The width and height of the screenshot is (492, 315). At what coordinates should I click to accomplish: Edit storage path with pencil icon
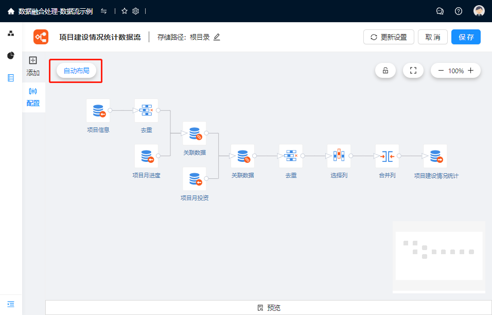[217, 37]
